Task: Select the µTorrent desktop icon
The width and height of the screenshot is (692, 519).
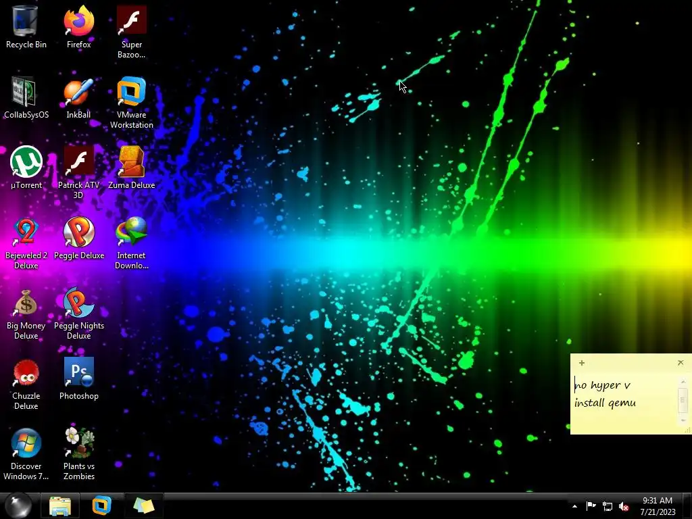Action: 26,168
